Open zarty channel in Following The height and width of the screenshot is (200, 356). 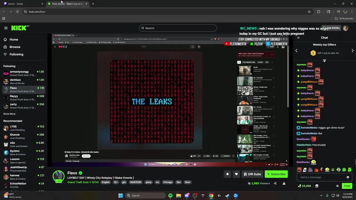pos(24,106)
